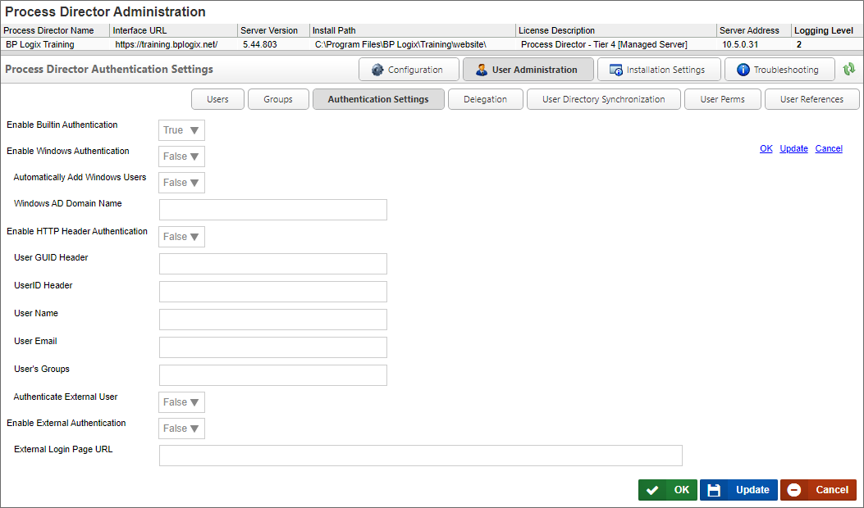Click the Windows AD Domain Name field

pos(272,210)
